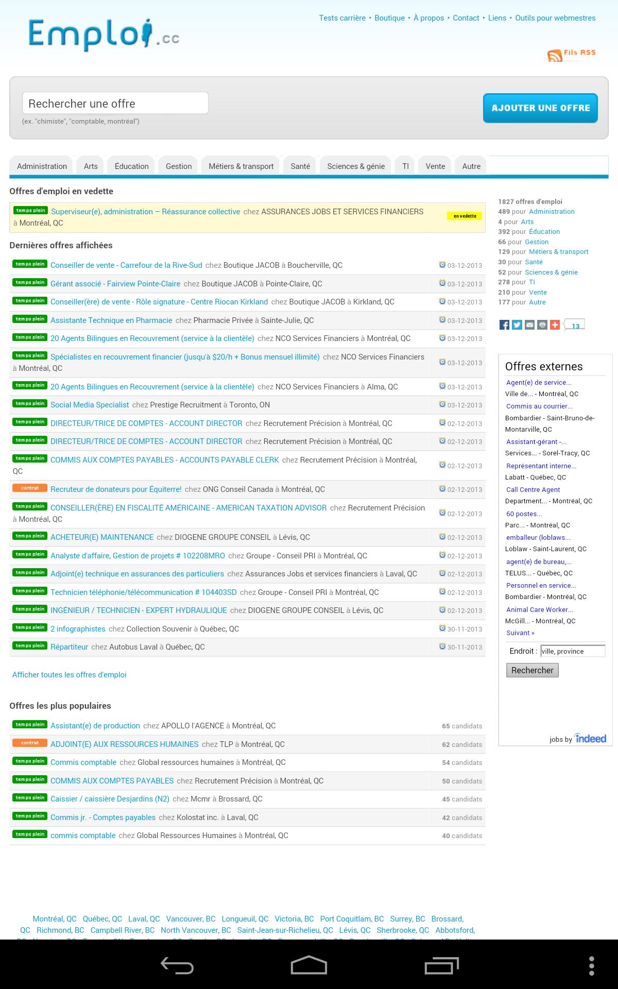Screen dimensions: 618x989
Task: Open Afficher toutes les offres d'emploi link
Action: pyautogui.click(x=69, y=675)
